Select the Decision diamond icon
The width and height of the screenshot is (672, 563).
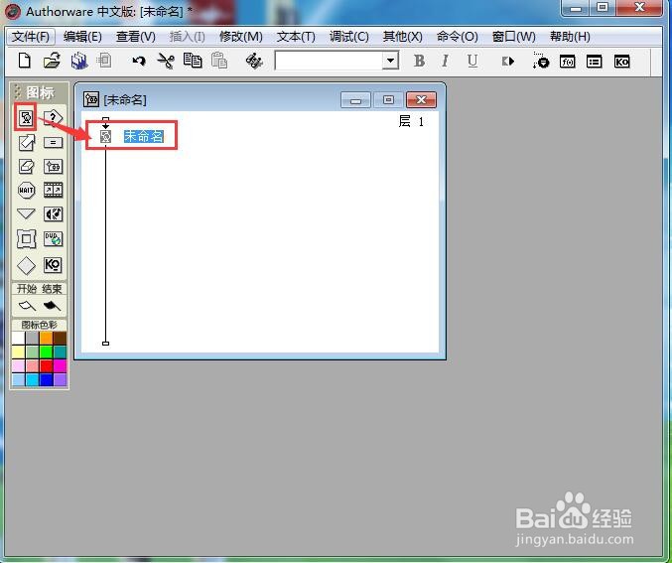pyautogui.click(x=26, y=265)
